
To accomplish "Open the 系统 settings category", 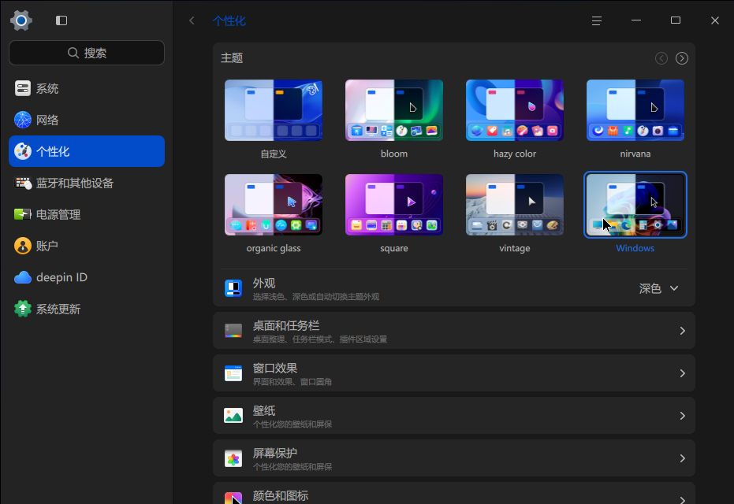I will tap(87, 88).
